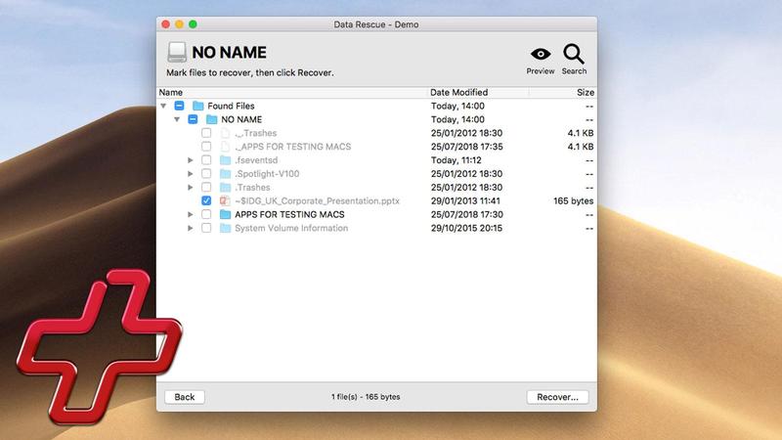This screenshot has width=782, height=440.
Task: Select the .Spotlight-V100 row name
Action: (267, 174)
